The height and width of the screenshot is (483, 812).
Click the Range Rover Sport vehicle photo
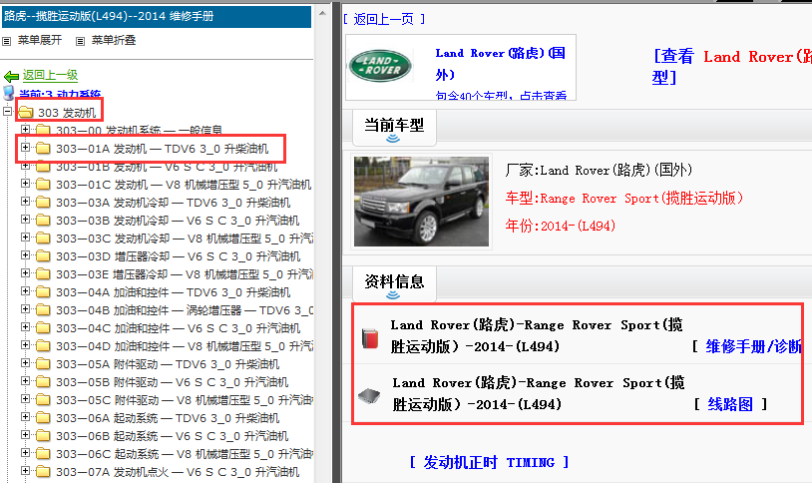(421, 201)
